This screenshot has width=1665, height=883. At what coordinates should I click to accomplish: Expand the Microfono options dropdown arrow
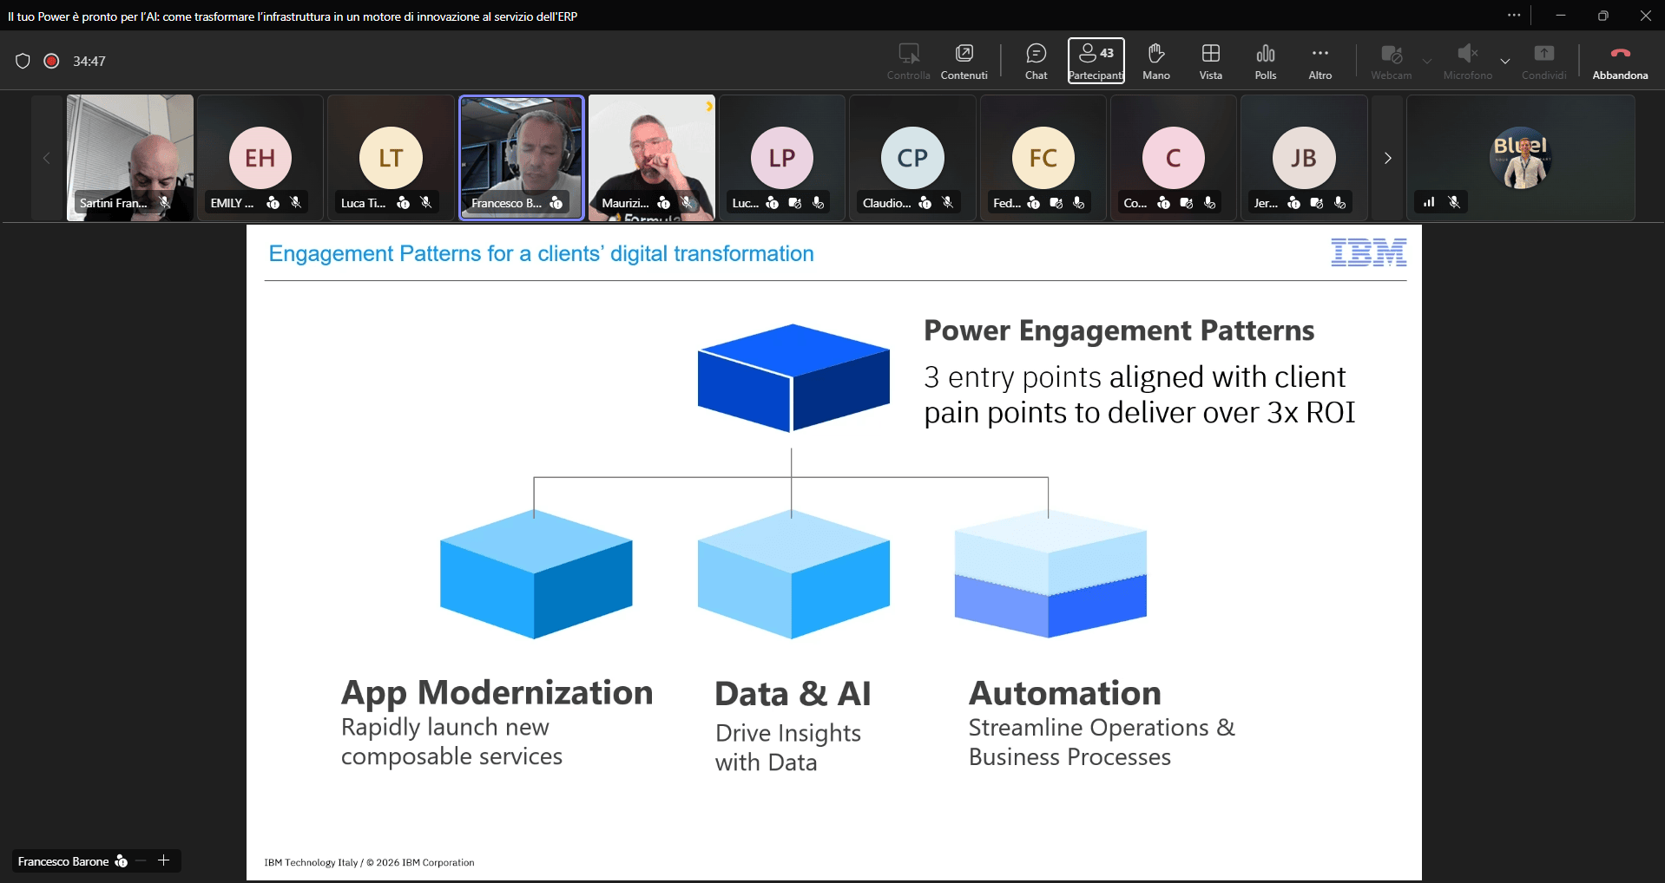[1505, 61]
